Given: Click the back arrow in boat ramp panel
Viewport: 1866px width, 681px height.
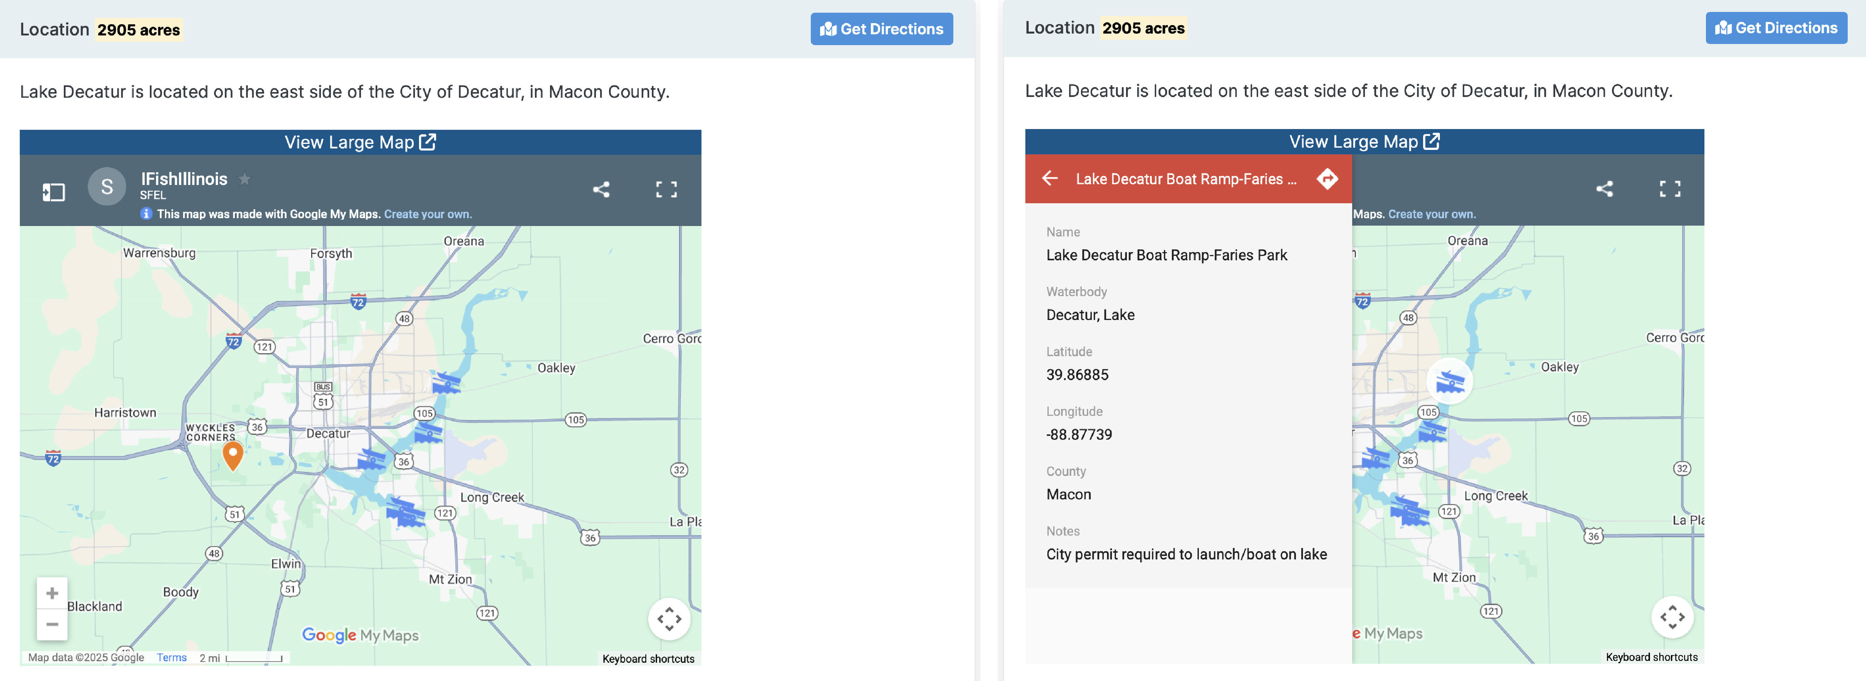Looking at the screenshot, I should [1050, 178].
